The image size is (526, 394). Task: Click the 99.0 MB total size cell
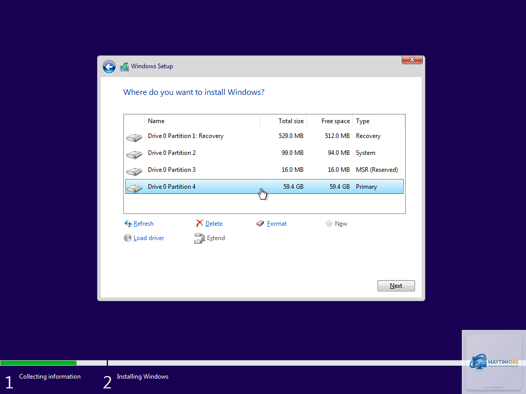[x=292, y=153]
